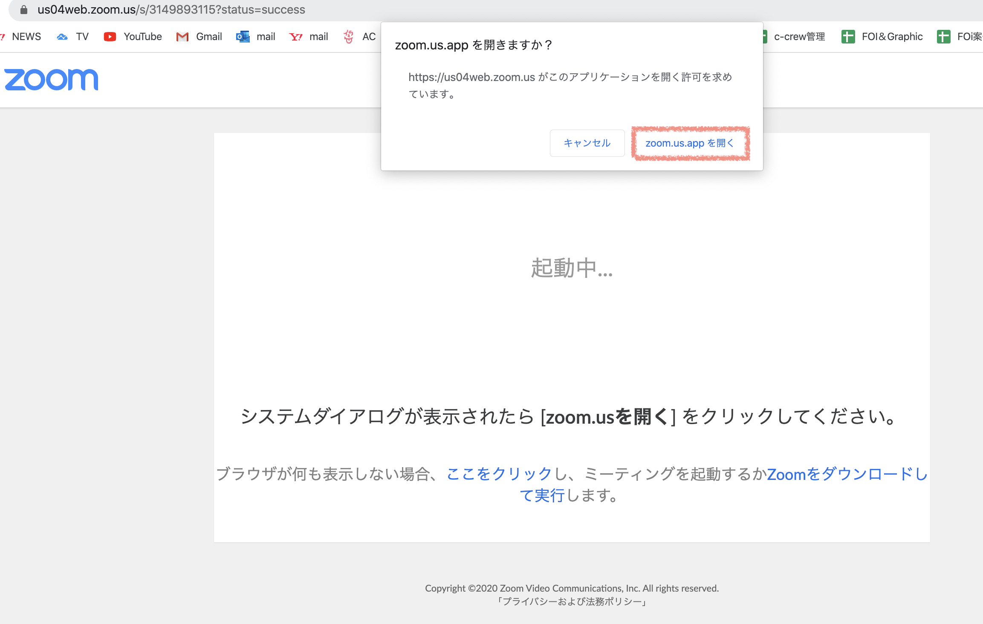Click the copyright Zoom Video Communications text
This screenshot has height=624, width=983.
coord(572,588)
